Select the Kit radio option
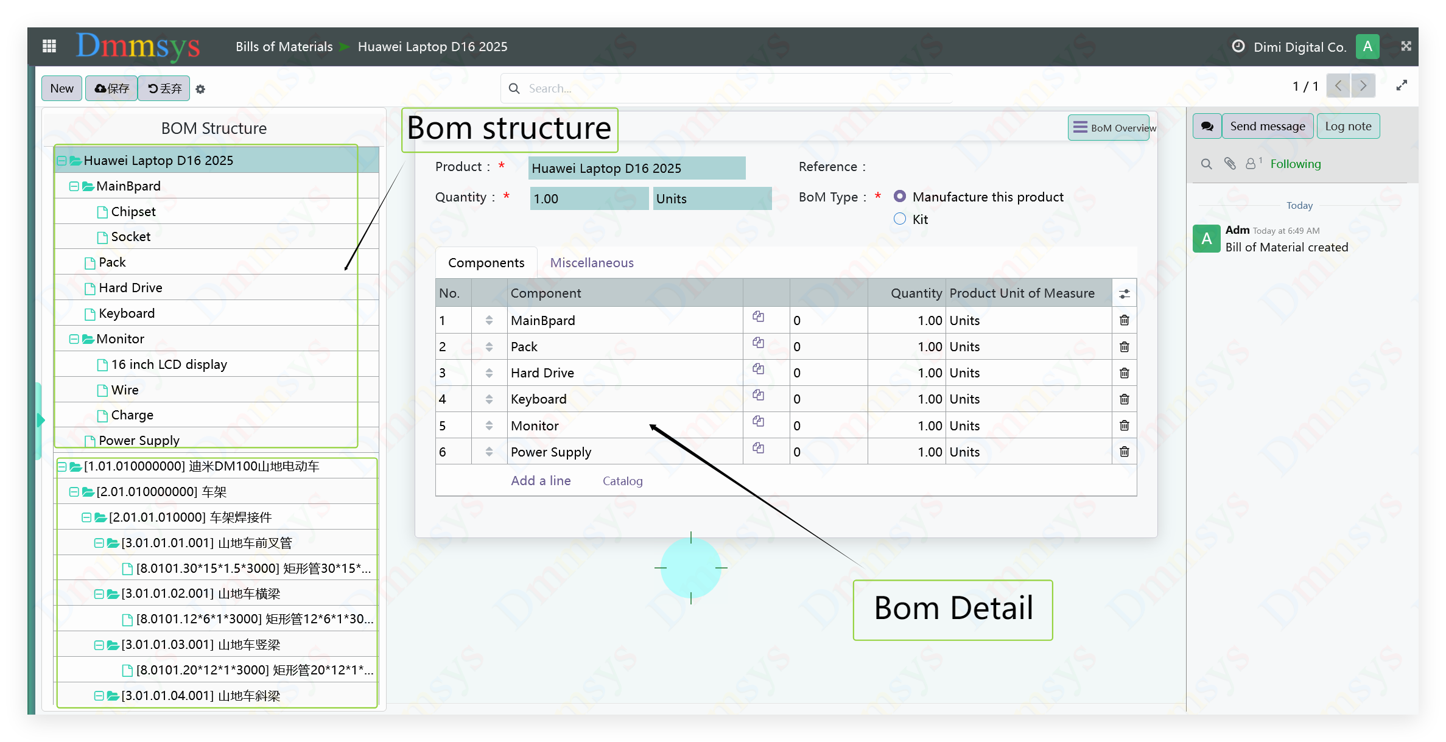1446x742 pixels. click(899, 219)
